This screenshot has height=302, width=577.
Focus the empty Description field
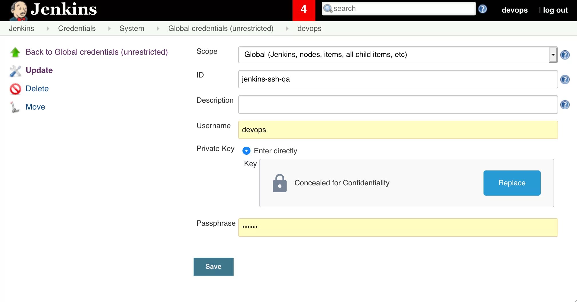coord(398,104)
